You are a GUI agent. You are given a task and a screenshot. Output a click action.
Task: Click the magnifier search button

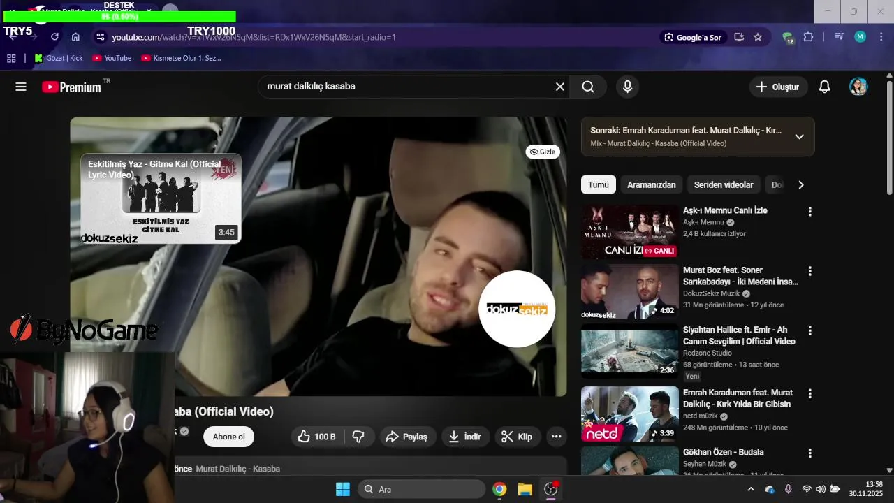pos(588,87)
